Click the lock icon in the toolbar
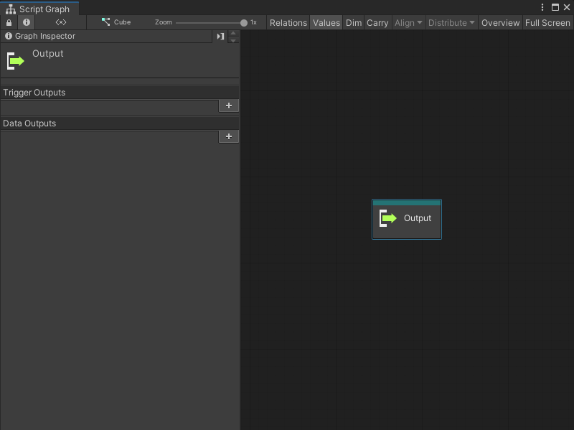Viewport: 574px width, 430px height. click(x=7, y=22)
